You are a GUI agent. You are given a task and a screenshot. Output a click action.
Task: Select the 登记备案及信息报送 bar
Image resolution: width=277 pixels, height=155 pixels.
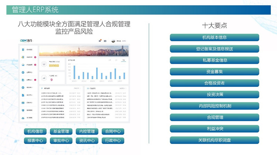(214, 49)
